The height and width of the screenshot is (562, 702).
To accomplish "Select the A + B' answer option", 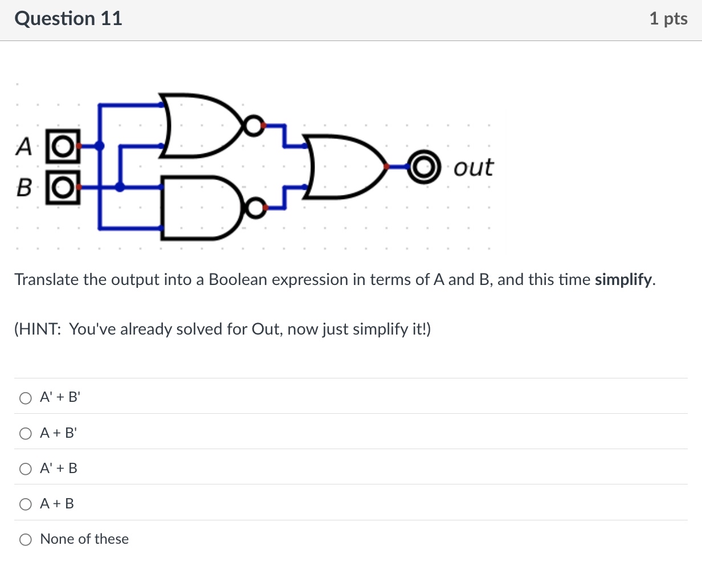I will tap(25, 433).
